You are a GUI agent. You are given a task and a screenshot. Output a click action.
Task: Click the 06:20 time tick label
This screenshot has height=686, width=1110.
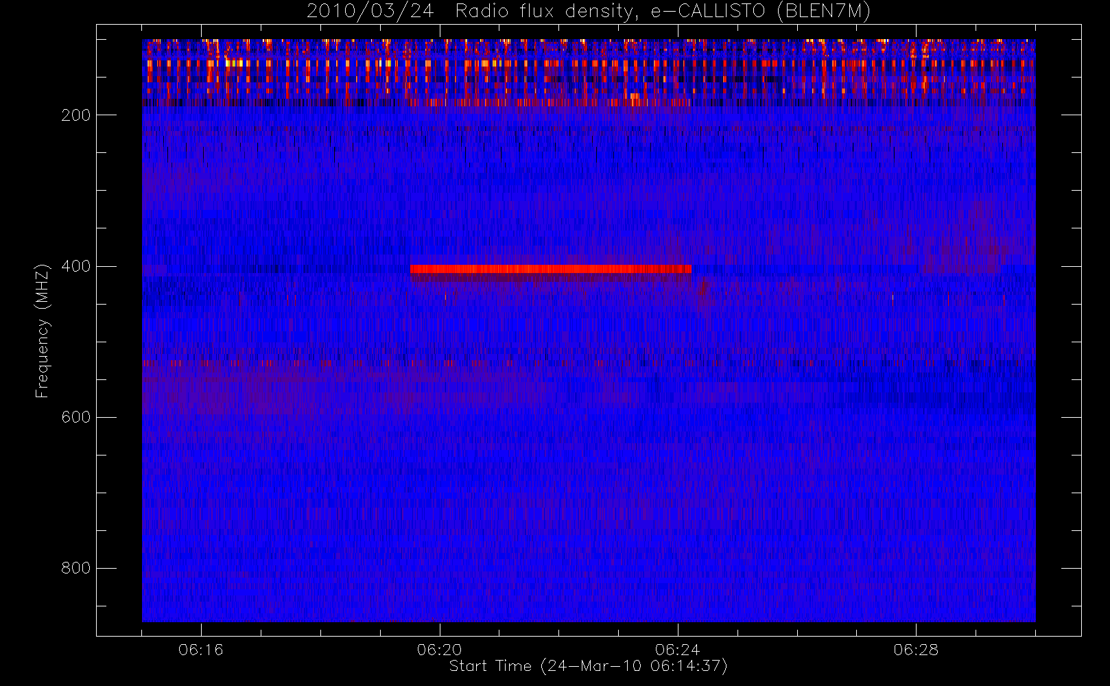pyautogui.click(x=439, y=650)
